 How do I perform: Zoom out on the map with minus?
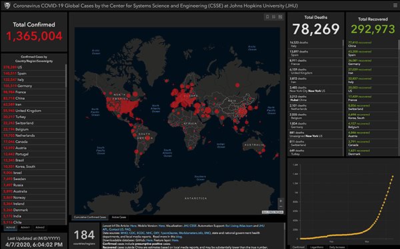tap(281, 206)
